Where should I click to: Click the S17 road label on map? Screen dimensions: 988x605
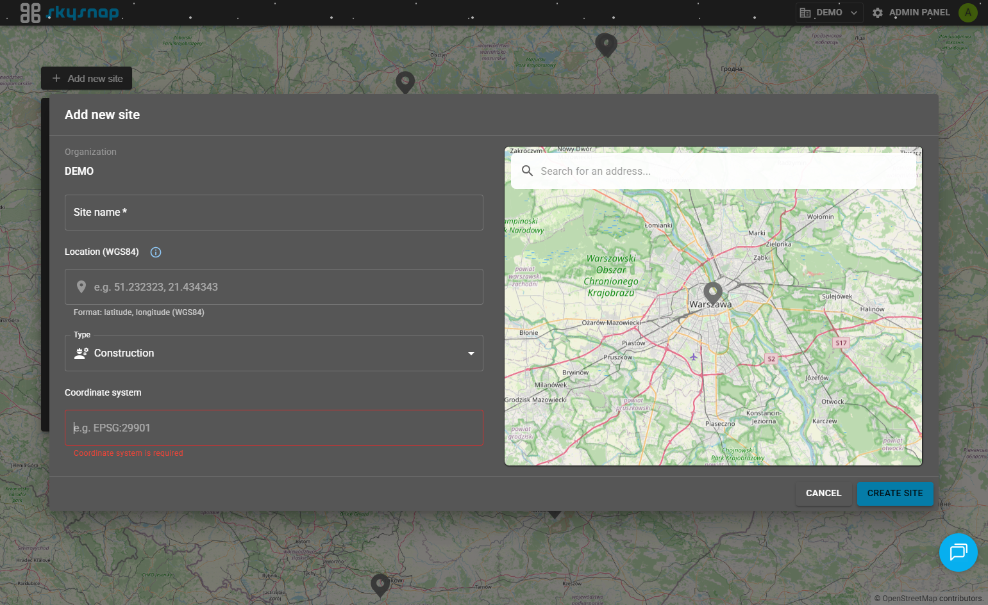click(x=841, y=343)
